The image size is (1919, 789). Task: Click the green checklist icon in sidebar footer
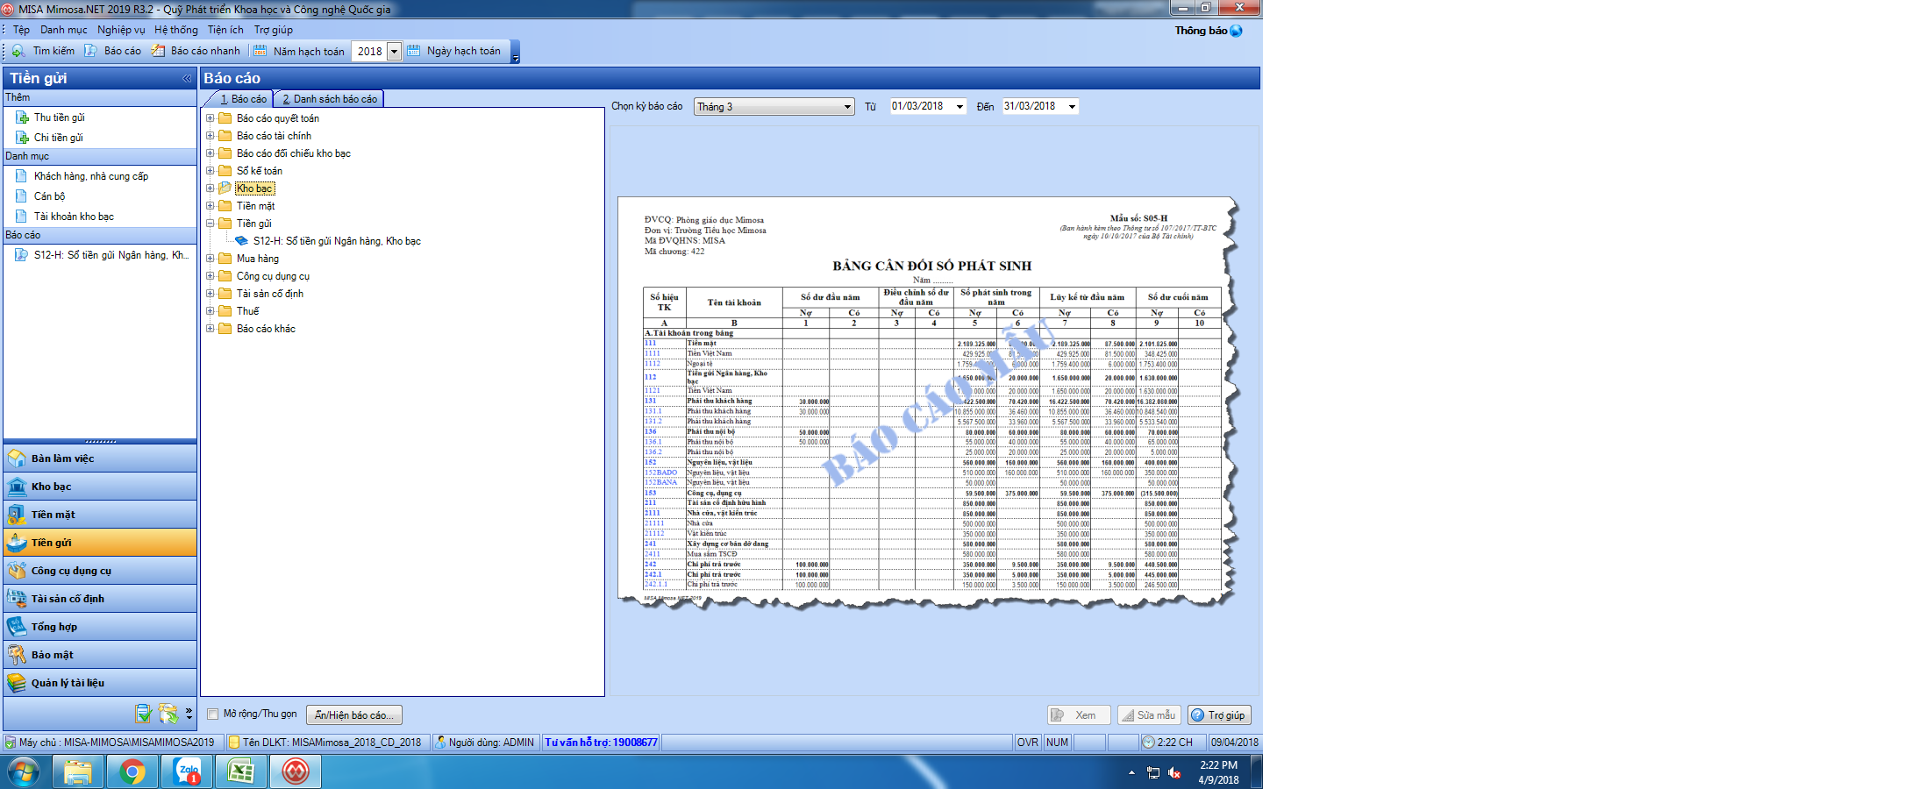[x=144, y=714]
